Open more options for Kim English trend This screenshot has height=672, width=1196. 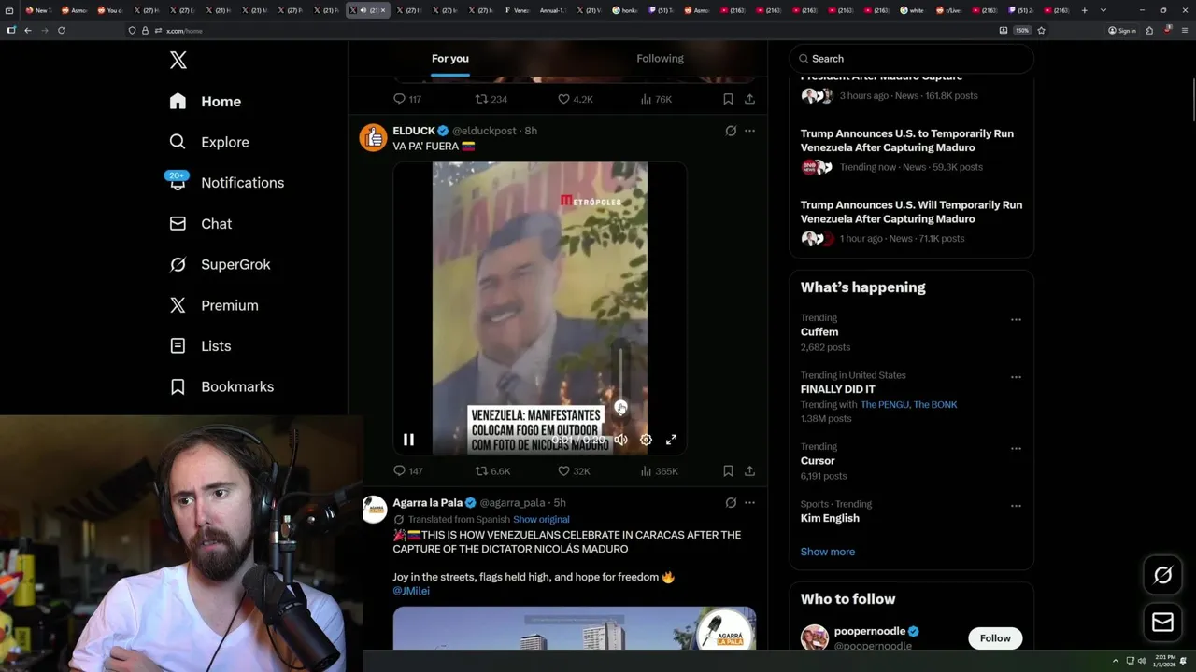tap(1016, 506)
